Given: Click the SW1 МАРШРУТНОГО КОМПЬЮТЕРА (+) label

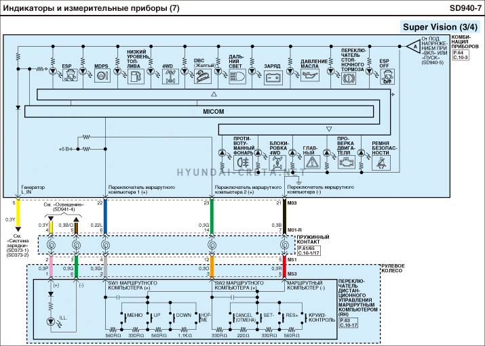Looking at the screenshot, I should click(x=133, y=285).
